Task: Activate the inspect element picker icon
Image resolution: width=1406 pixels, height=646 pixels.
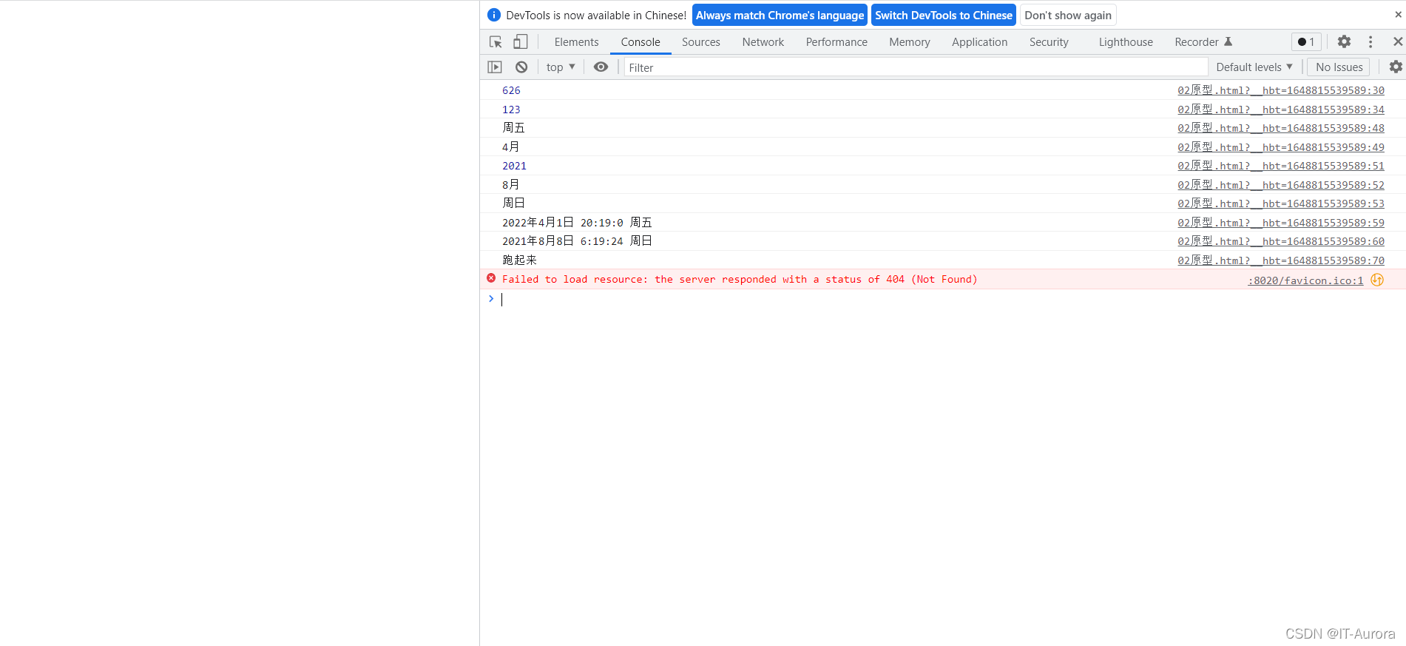Action: [x=496, y=42]
